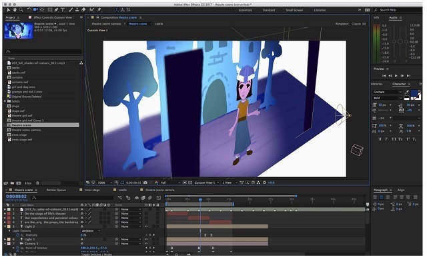
Task: Open the castle timeline tab
Action: tap(123, 190)
